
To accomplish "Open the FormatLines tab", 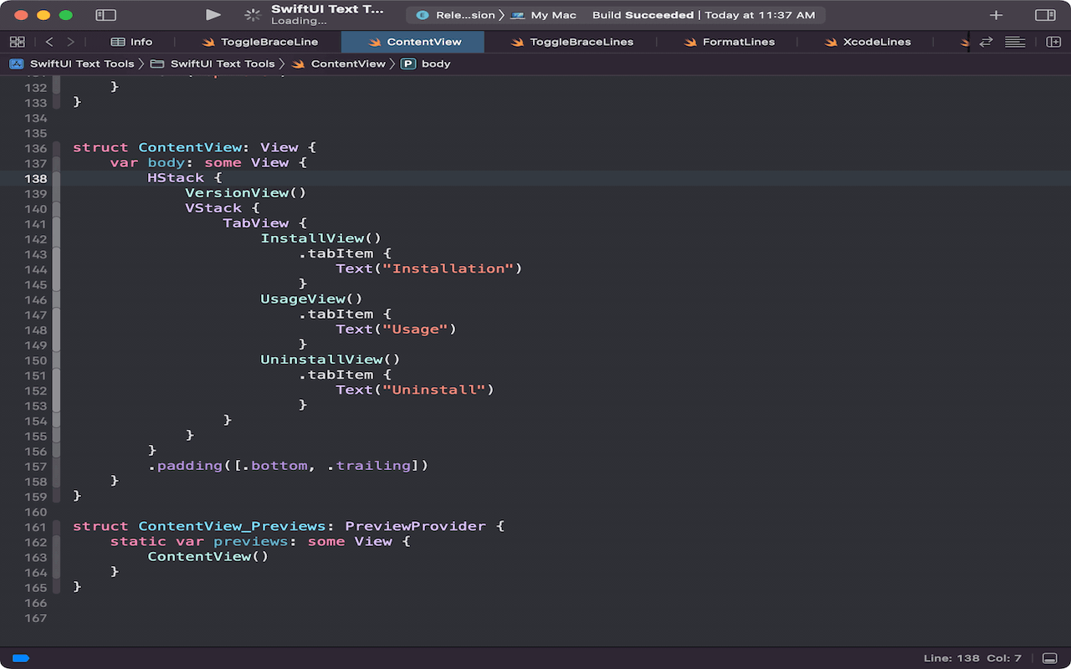I will click(x=728, y=42).
